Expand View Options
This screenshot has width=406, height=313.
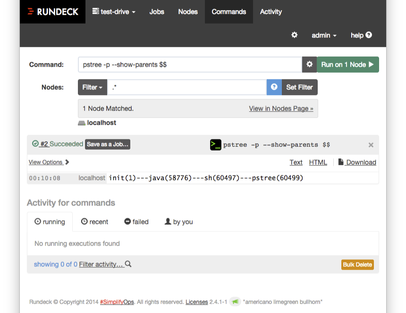click(x=49, y=162)
